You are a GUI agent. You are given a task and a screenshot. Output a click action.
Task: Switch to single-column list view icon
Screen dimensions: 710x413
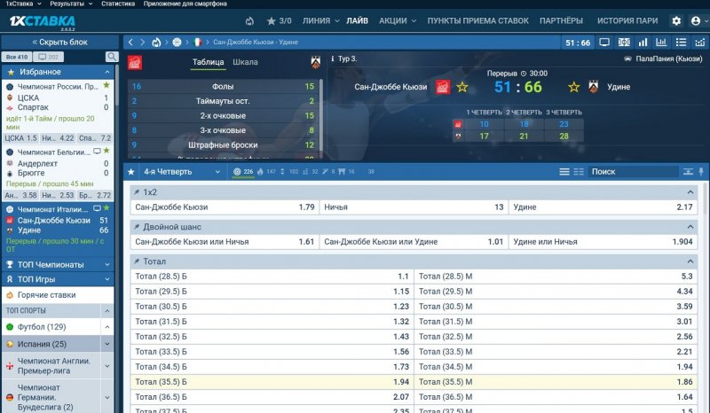tap(564, 172)
